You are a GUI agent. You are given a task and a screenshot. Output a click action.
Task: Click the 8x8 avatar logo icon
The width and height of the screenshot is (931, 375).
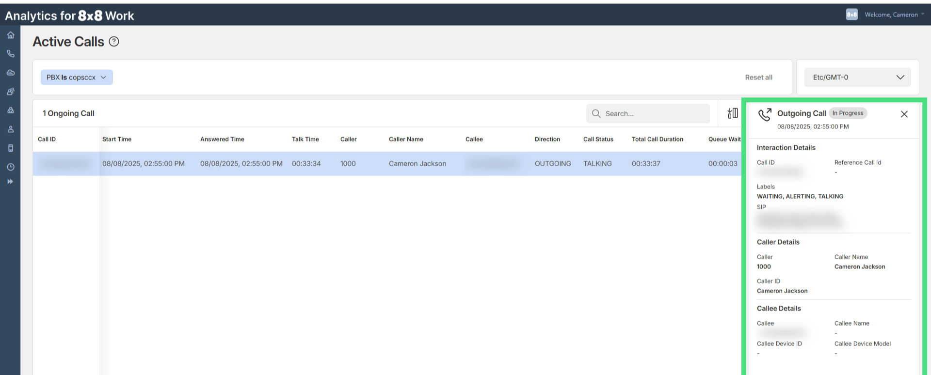point(852,15)
